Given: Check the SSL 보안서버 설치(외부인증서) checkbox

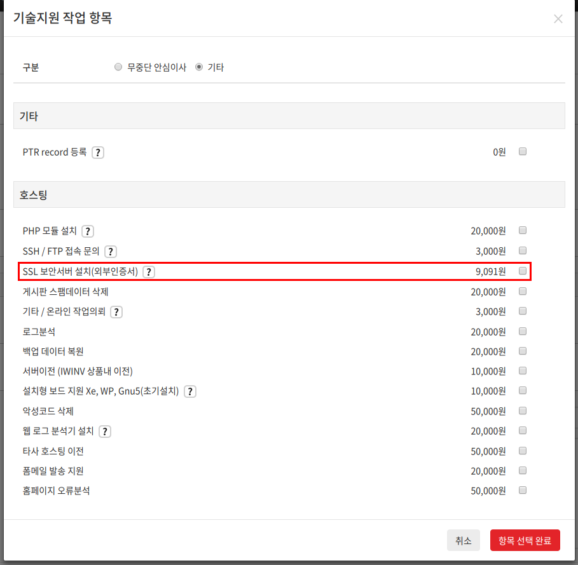Looking at the screenshot, I should 522,271.
